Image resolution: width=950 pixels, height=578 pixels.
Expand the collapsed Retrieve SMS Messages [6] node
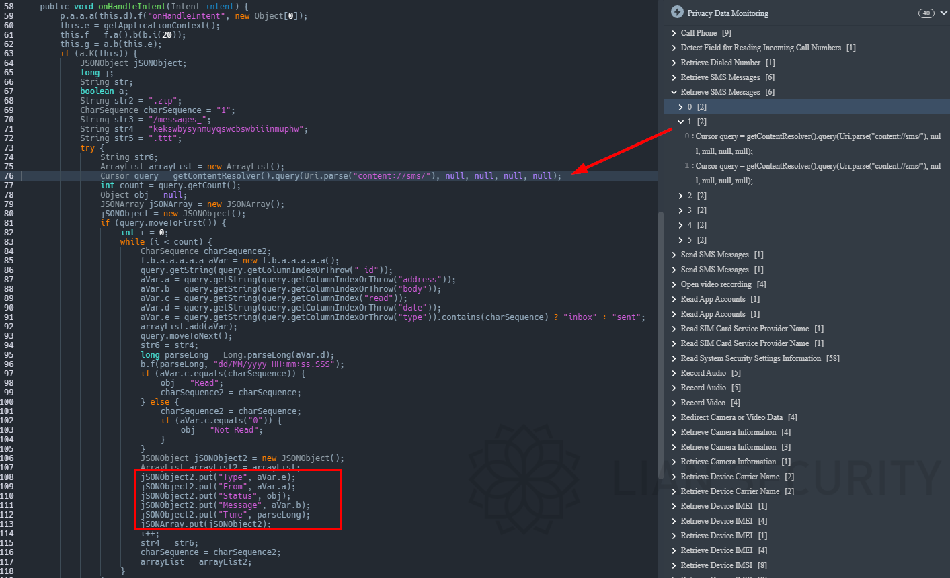674,77
